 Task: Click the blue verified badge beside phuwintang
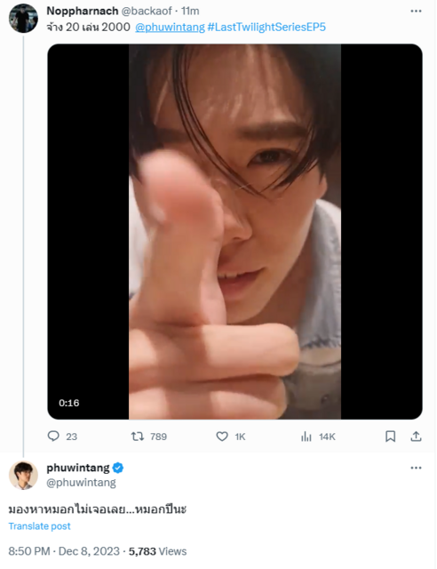[118, 468]
